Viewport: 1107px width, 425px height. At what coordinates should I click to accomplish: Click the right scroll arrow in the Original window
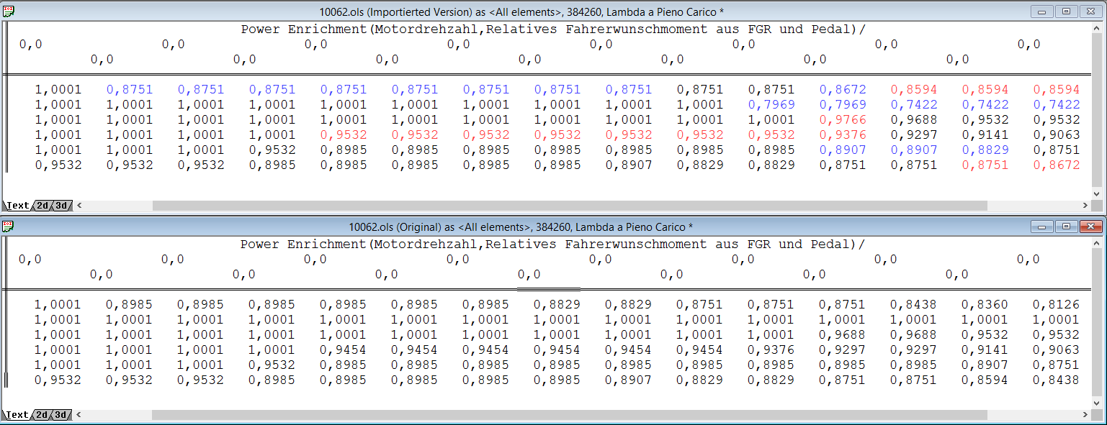[1085, 415]
